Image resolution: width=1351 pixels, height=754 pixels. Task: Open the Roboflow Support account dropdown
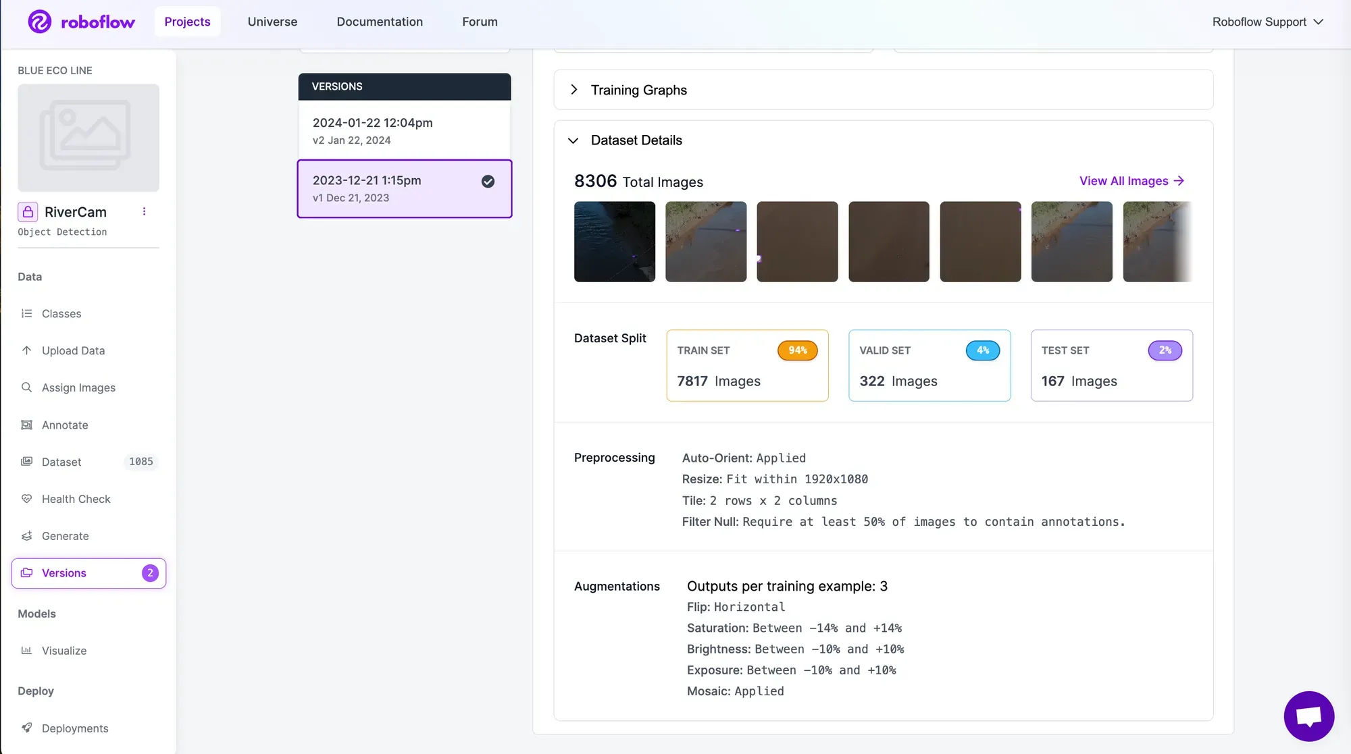click(1267, 22)
